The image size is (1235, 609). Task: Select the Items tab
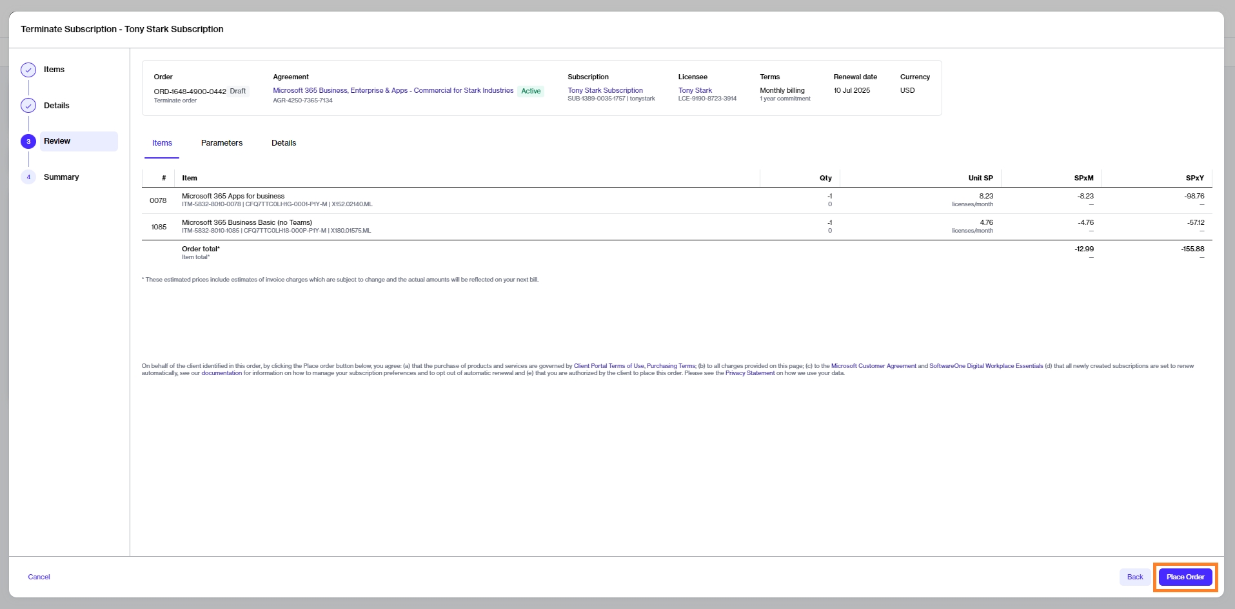[x=162, y=143]
